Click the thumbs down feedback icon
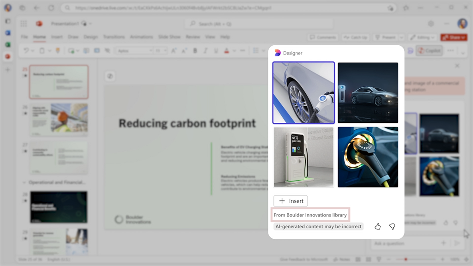The image size is (473, 266). (392, 226)
